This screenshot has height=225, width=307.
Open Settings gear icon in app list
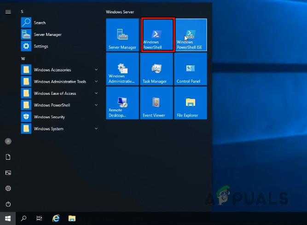click(x=26, y=46)
